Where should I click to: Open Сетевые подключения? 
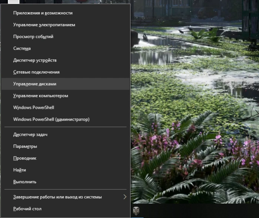pos(66,72)
